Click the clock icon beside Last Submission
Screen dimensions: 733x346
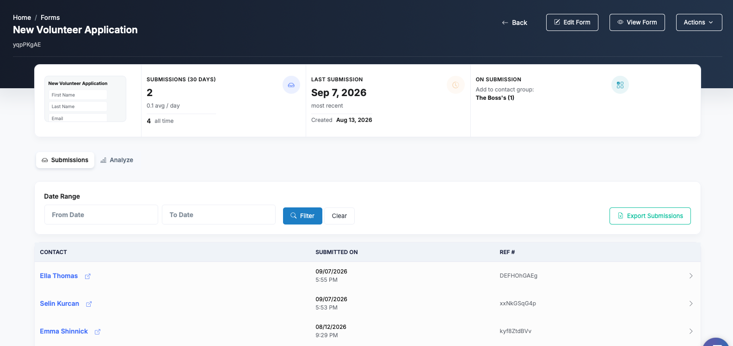[456, 85]
